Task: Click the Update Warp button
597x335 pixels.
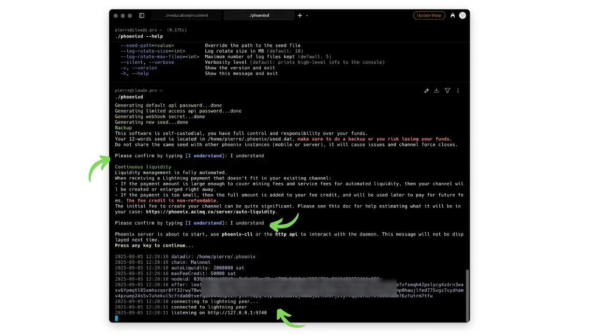Action: pyautogui.click(x=429, y=15)
